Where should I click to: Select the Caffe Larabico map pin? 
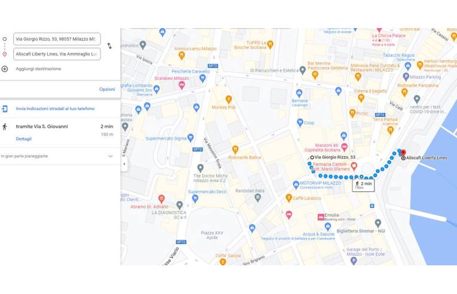288,198
